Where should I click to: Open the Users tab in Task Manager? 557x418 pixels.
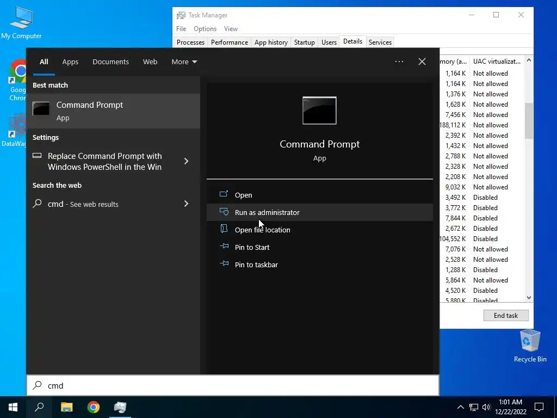(x=329, y=42)
